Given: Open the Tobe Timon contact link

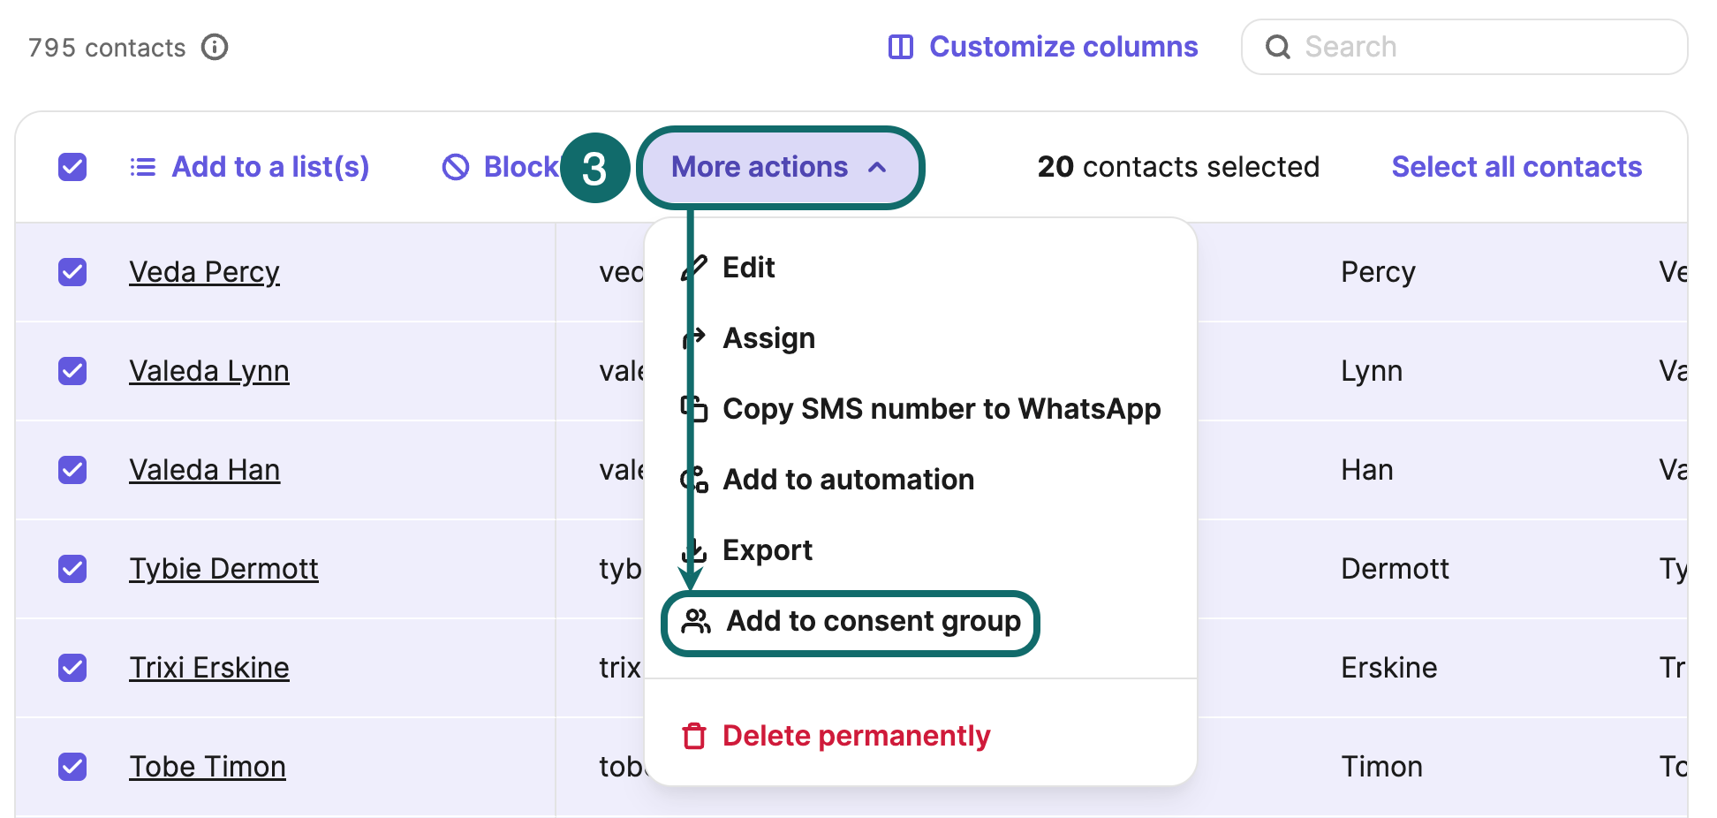Looking at the screenshot, I should pos(208,767).
